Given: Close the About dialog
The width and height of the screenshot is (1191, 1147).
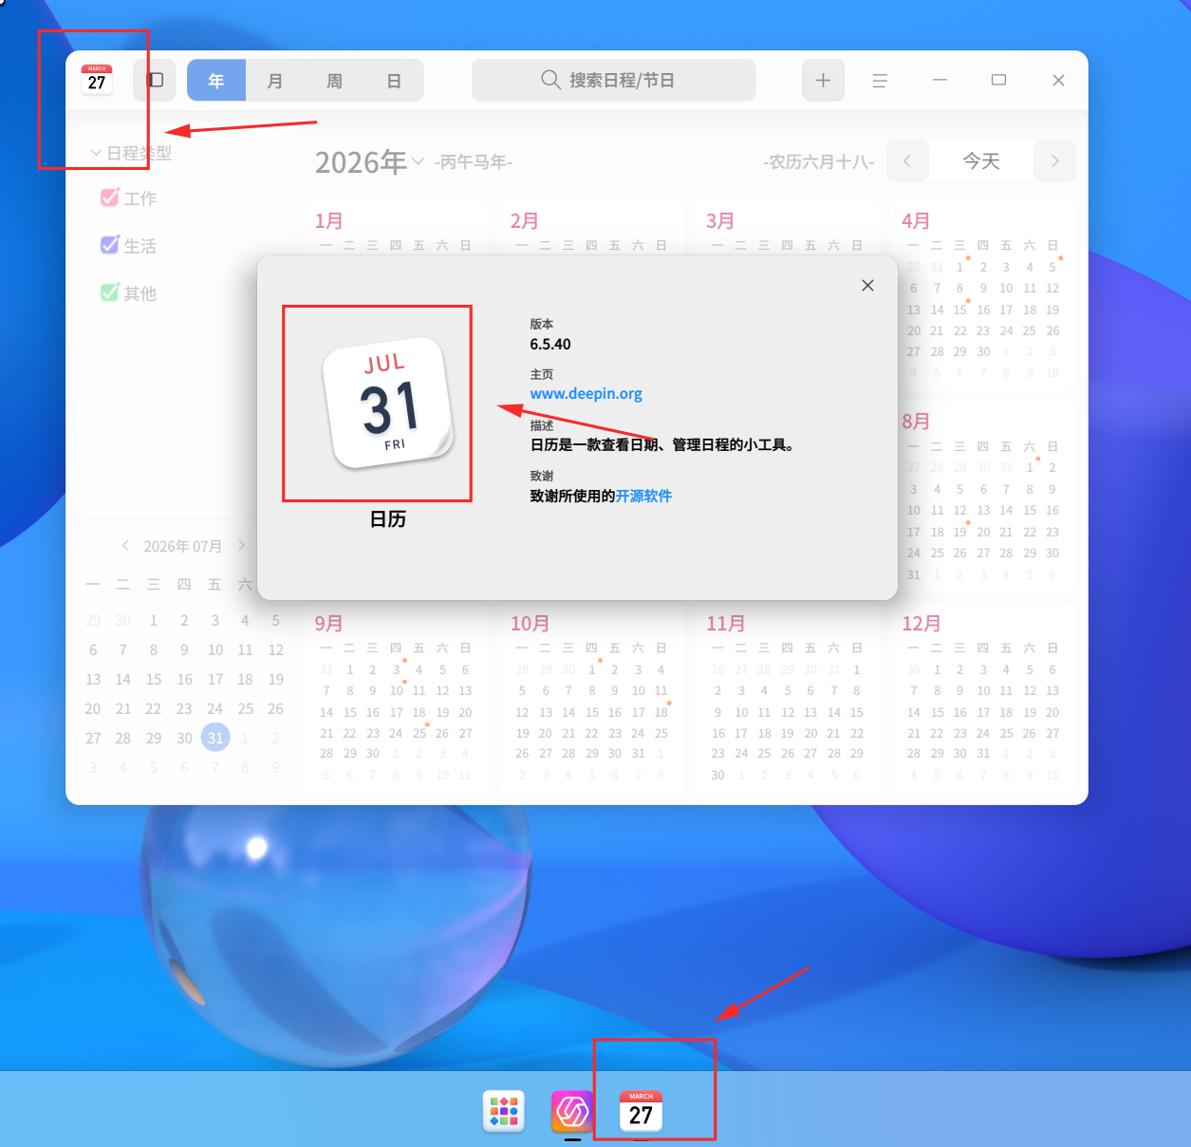Looking at the screenshot, I should (867, 285).
